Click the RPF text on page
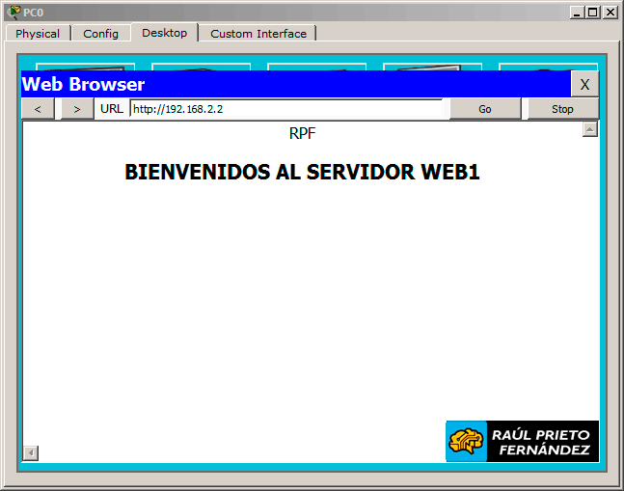Screen dimensions: 624x491 pyautogui.click(x=302, y=134)
